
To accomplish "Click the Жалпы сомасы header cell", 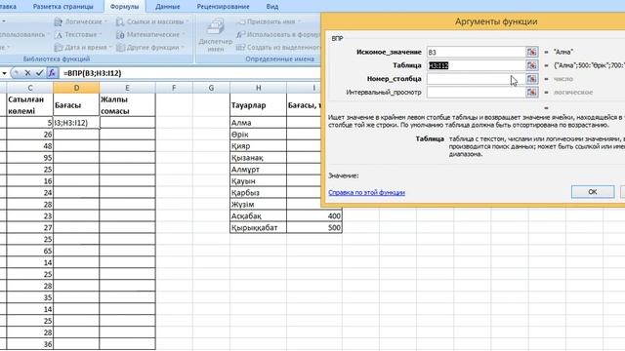I will point(127,105).
